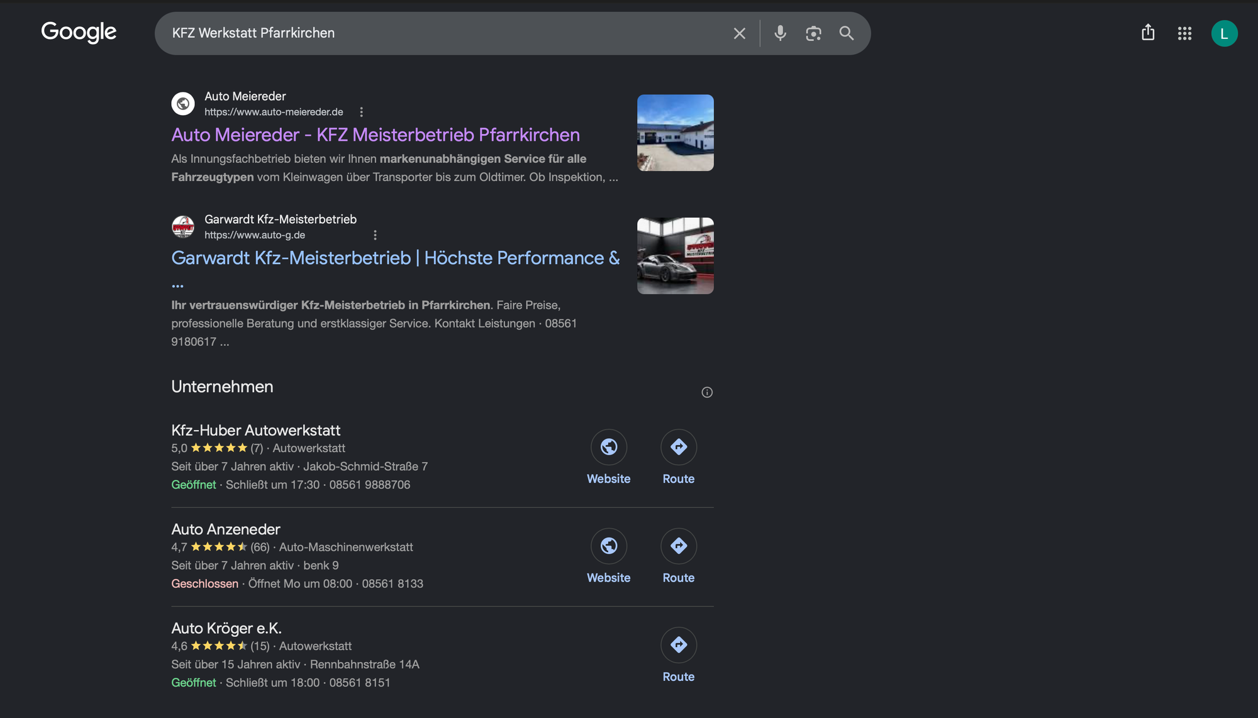Click the Jakob-Schmid-Straße 7 address
This screenshot has height=718, width=1258.
[365, 467]
